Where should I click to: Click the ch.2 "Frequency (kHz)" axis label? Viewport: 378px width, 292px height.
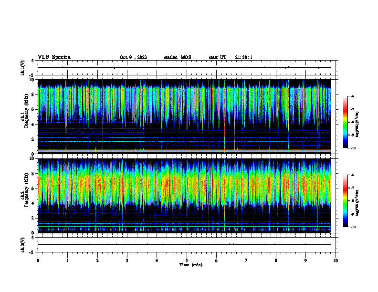coord(26,190)
